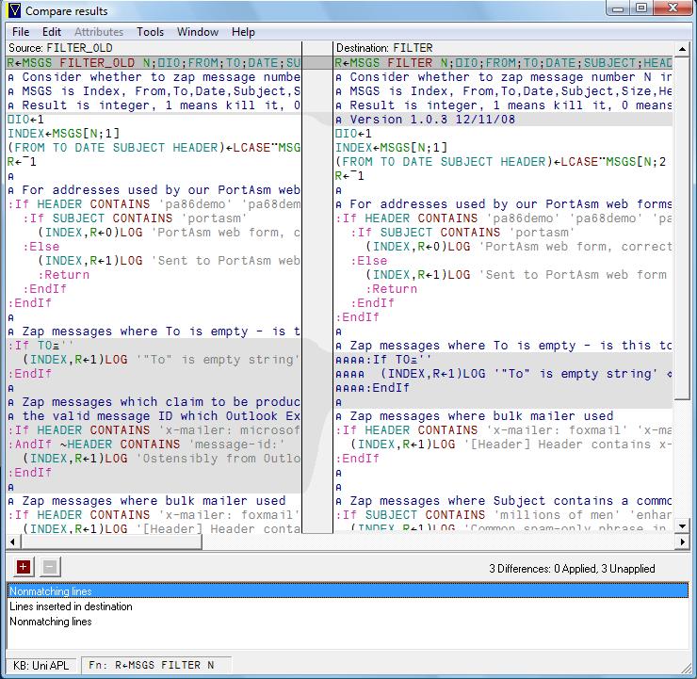Click the 'KB: Uni APL' status panel
697x679 pixels.
[x=42, y=665]
